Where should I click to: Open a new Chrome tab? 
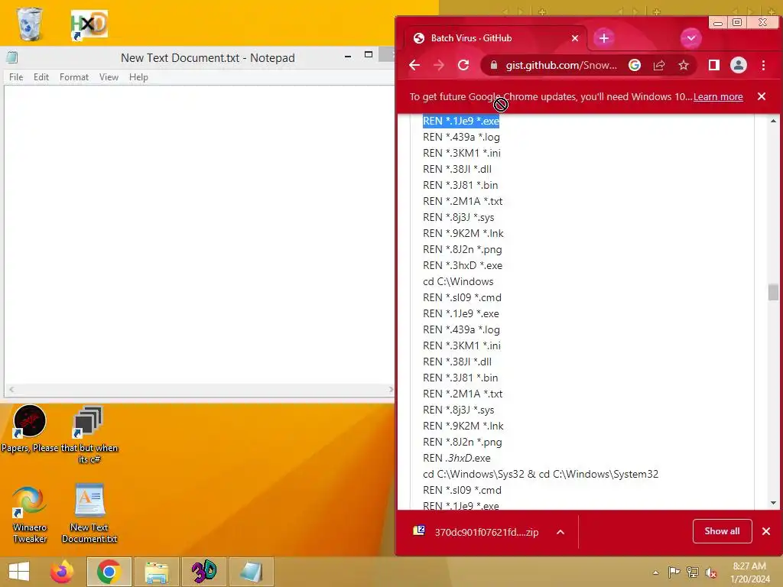pos(604,38)
